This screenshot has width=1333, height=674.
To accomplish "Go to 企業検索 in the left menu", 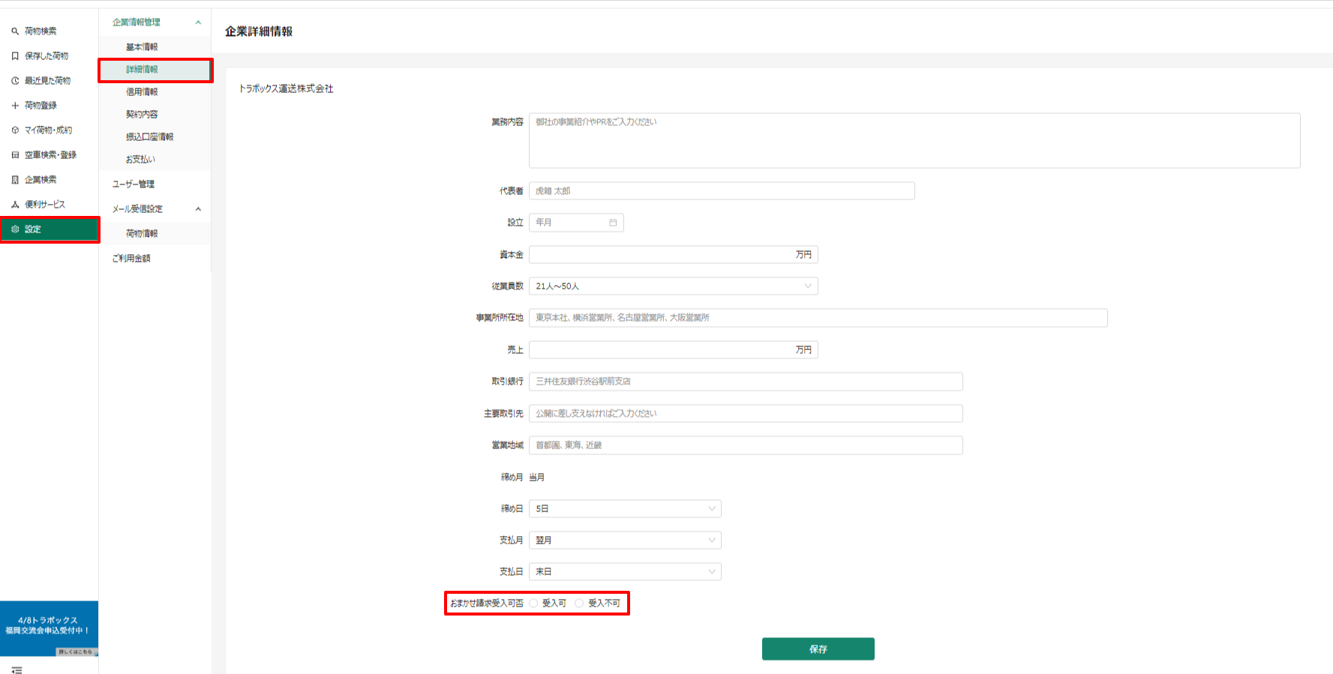I will [x=41, y=180].
